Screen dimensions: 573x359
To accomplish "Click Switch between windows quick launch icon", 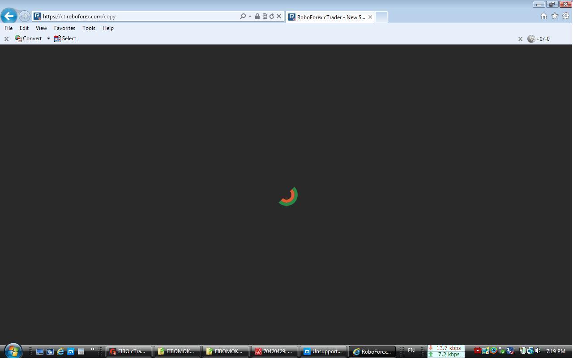I will tap(50, 352).
